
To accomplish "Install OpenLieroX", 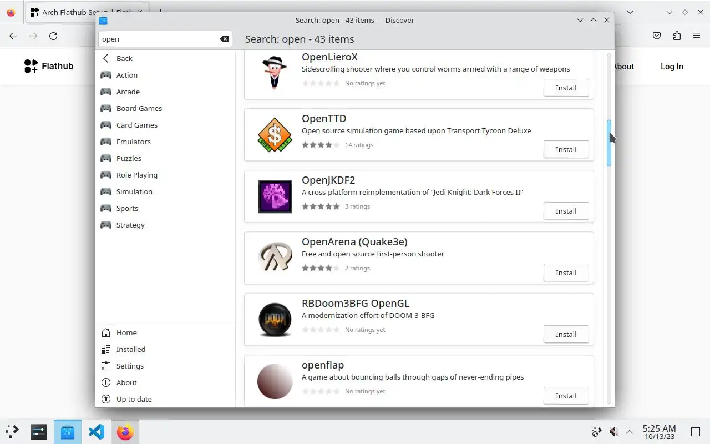I will point(566,88).
